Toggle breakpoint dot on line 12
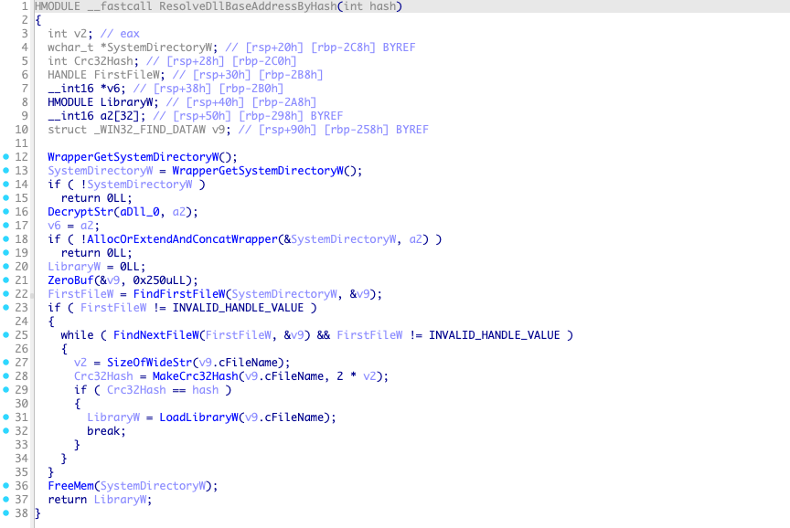This screenshot has width=790, height=528. pos(6,157)
